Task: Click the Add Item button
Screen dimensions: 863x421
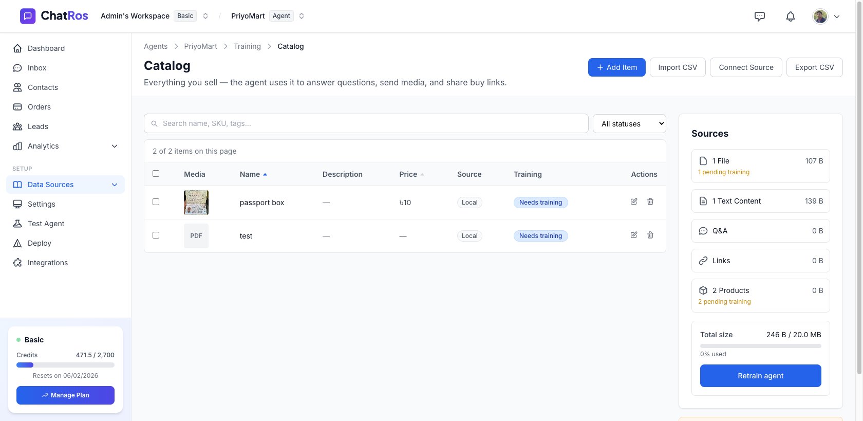Action: [616, 67]
